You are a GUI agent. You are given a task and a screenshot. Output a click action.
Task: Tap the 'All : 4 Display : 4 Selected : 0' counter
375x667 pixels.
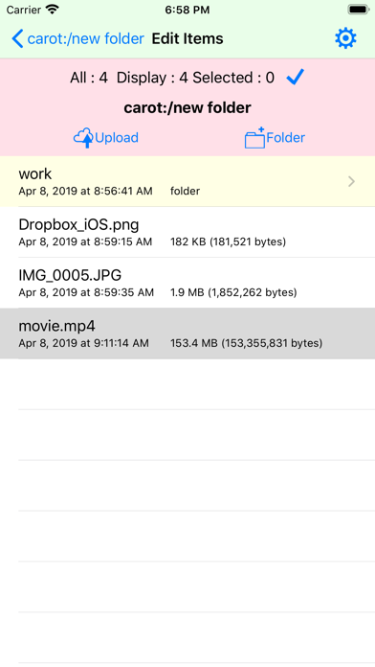tap(172, 78)
